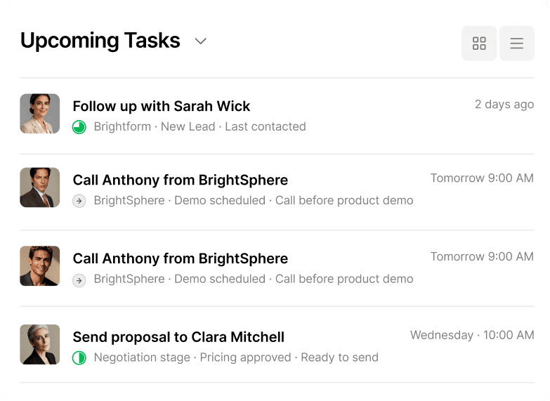Click the "2 days ago" timestamp
The image size is (550, 401).
point(504,105)
